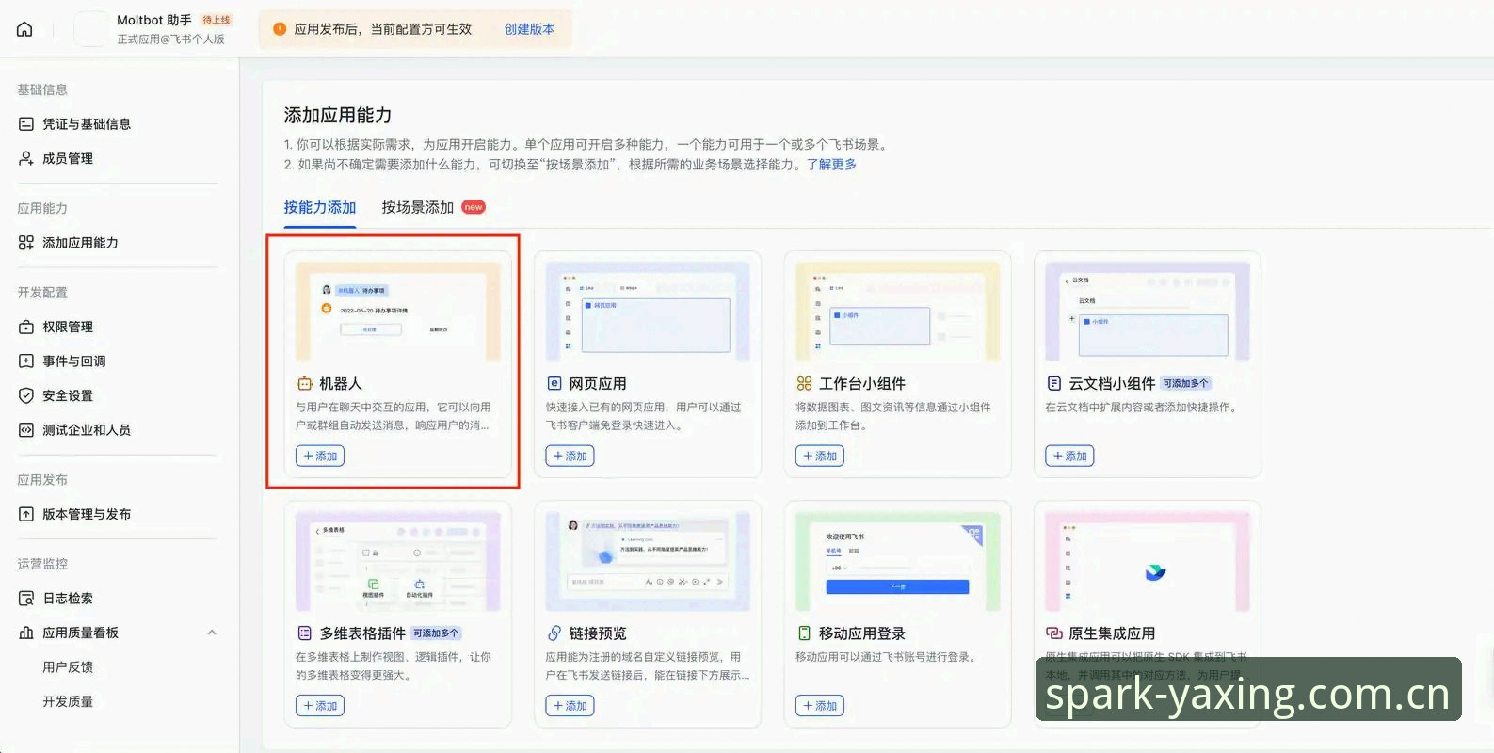Image resolution: width=1494 pixels, height=753 pixels.
Task: Click the 应用质量看板 chart icon
Action: [x=26, y=633]
